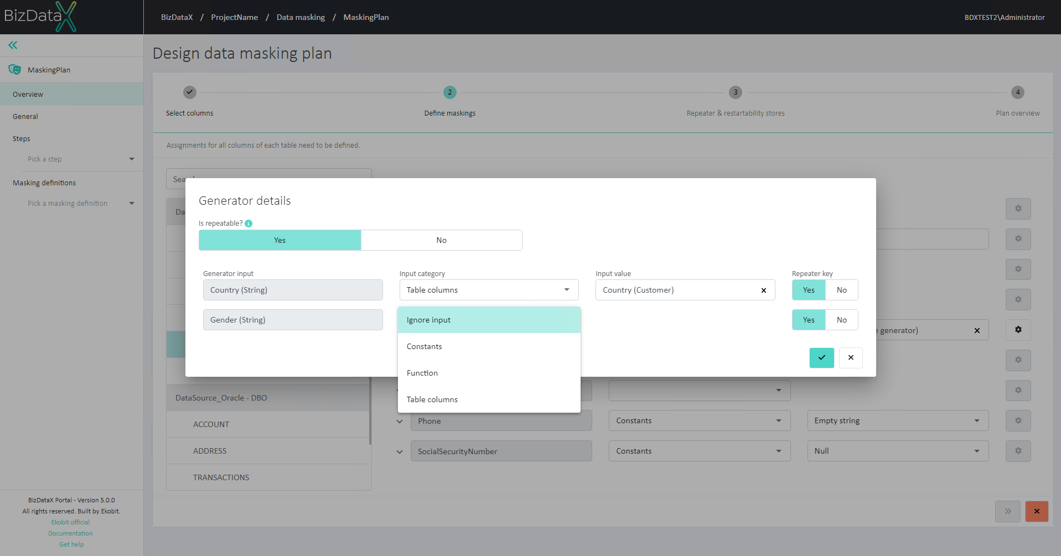
Task: Click the BizDataX logo
Action: pos(40,16)
